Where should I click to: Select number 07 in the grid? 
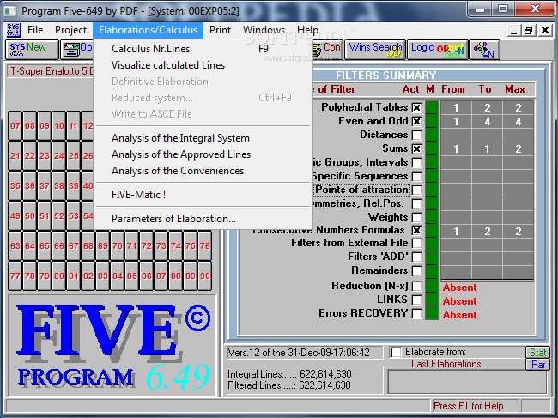click(15, 126)
